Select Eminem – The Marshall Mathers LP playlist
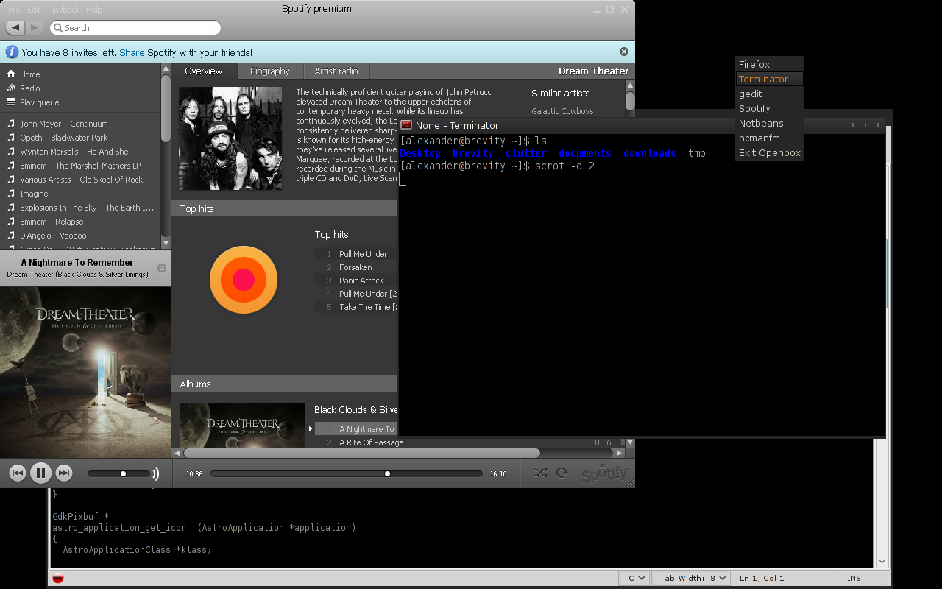This screenshot has height=589, width=942. [80, 166]
